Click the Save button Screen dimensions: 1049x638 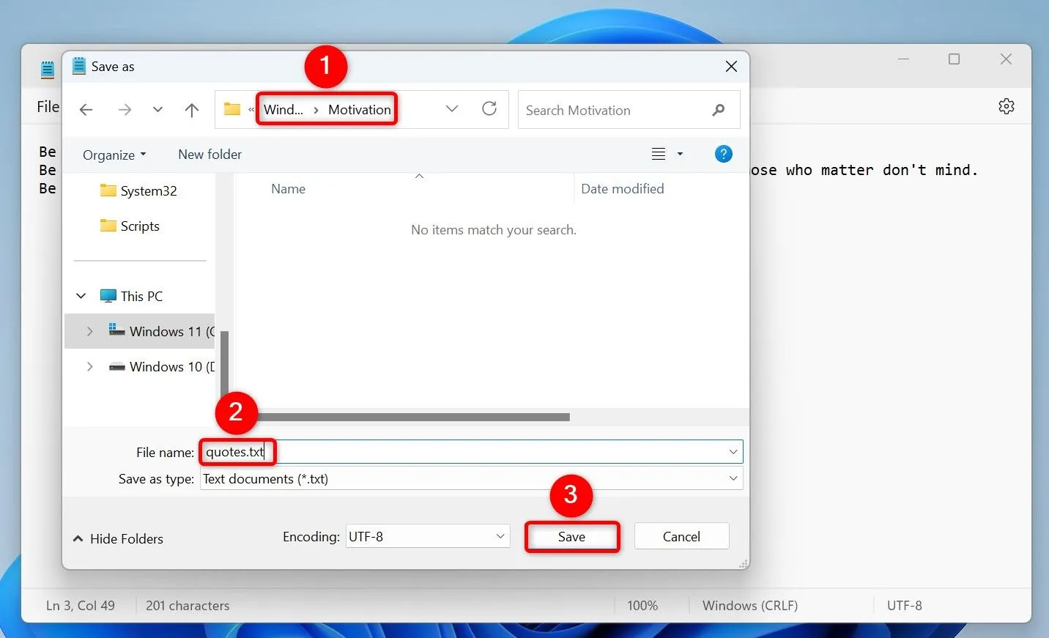571,536
